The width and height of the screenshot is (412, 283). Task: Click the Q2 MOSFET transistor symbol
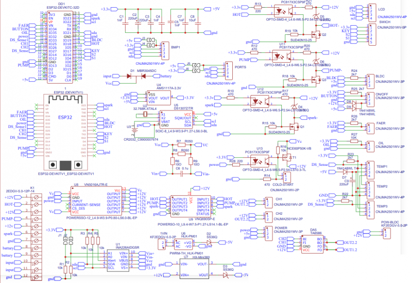pyautogui.click(x=319, y=35)
